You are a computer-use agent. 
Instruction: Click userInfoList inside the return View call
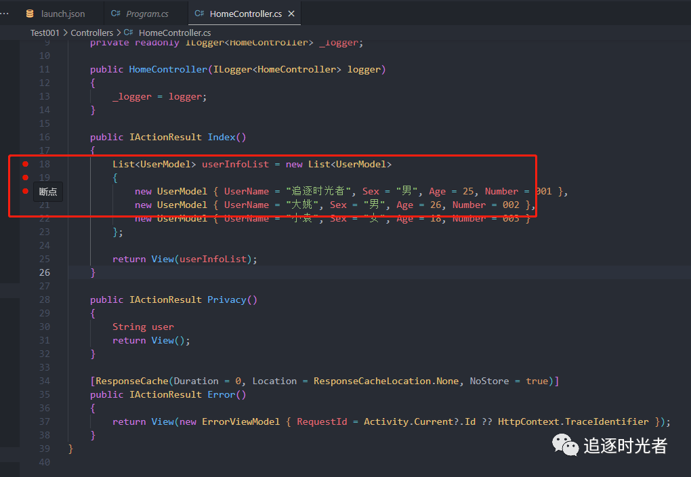coord(213,260)
